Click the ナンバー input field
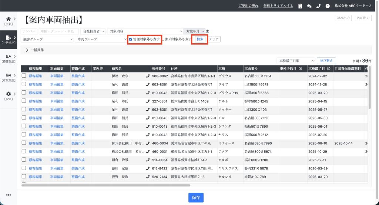The height and width of the screenshot is (205, 379). [x=29, y=31]
